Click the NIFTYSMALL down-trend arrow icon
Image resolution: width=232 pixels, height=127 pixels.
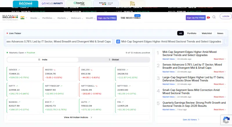pos(96,86)
